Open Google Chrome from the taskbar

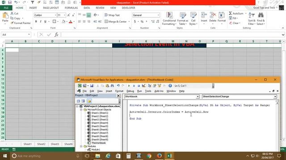pos(149,156)
